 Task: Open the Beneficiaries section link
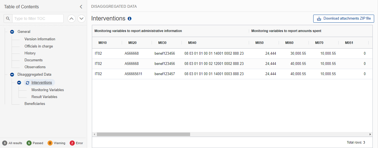tap(35, 104)
